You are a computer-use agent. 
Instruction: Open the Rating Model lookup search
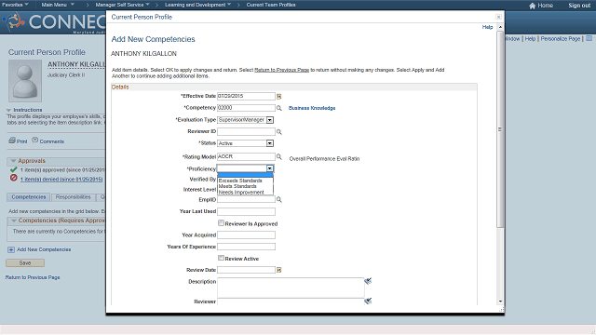(279, 156)
